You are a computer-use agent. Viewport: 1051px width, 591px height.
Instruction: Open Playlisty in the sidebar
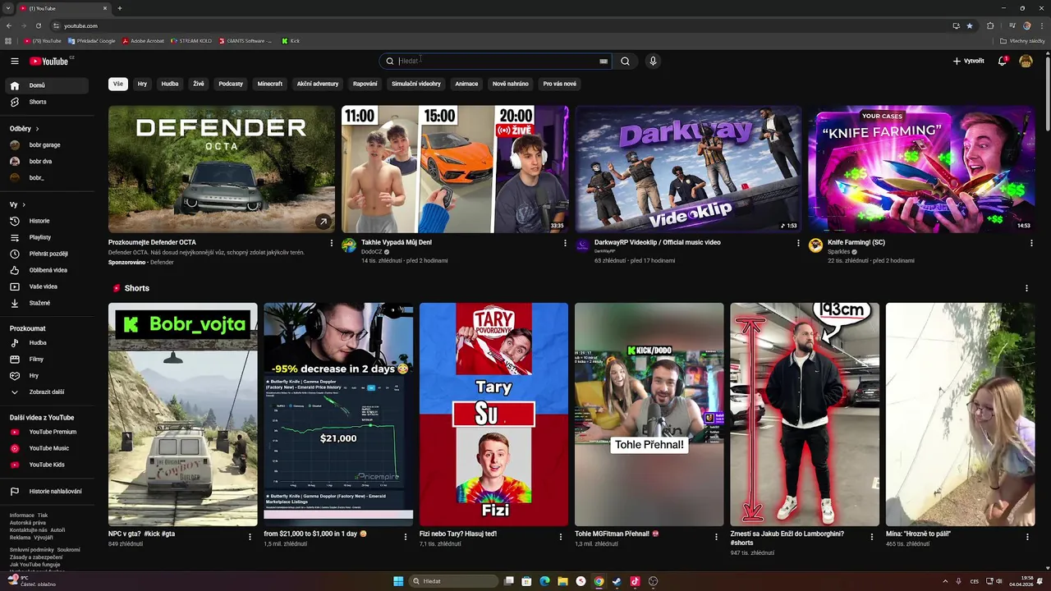coord(47,237)
